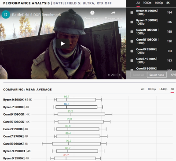The height and width of the screenshot is (161, 176).
Task: Click the Ryzen 7 5800X 4K chart label
Action: [16, 107]
